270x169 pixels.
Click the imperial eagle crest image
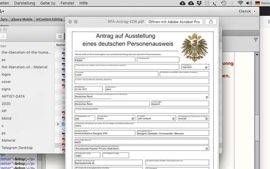pyautogui.click(x=195, y=47)
